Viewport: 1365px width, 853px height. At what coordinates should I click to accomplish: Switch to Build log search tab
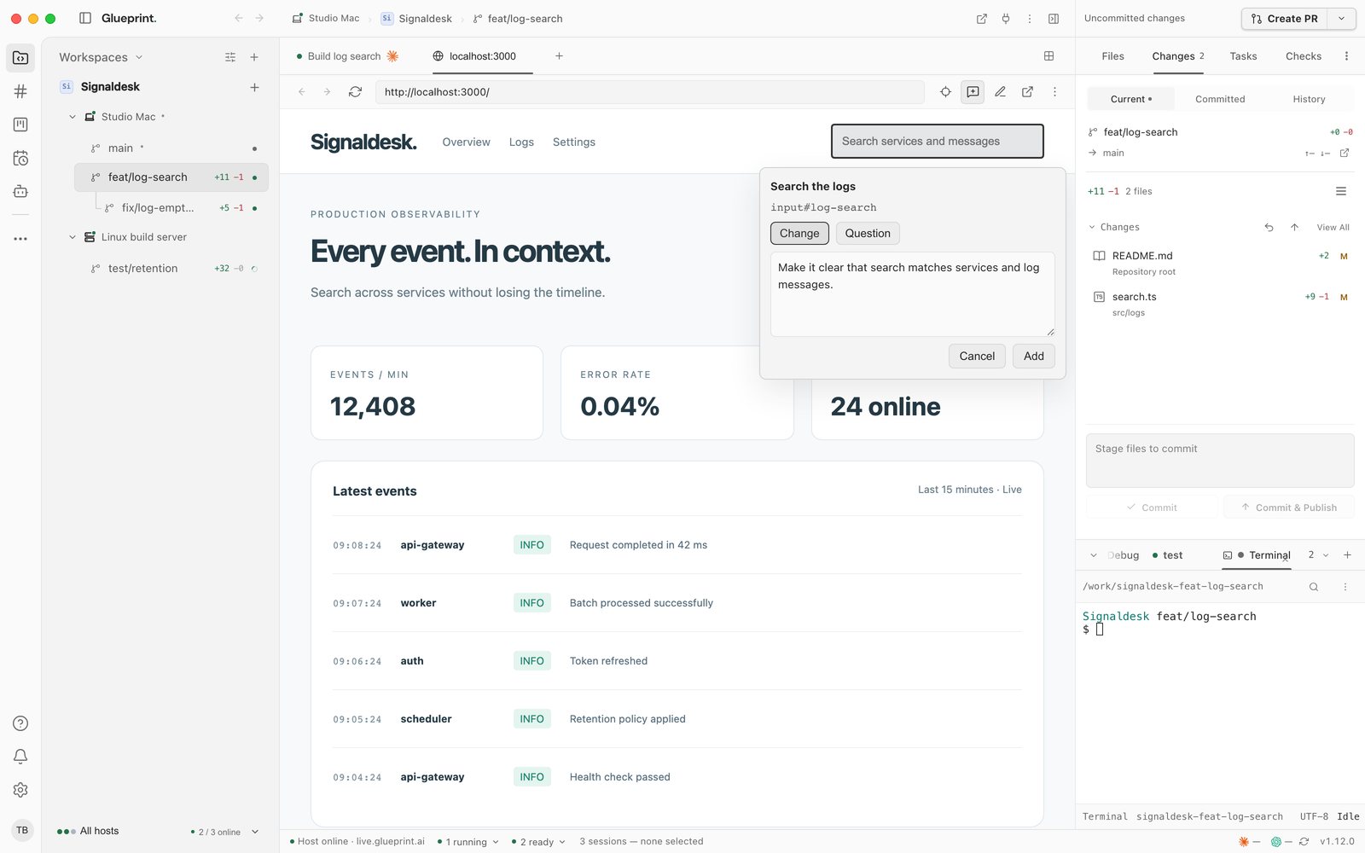346,56
